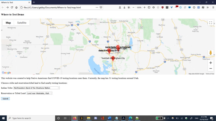The image size is (216, 121).
Task: Select the Where to Test tab
Action: (16, 2)
